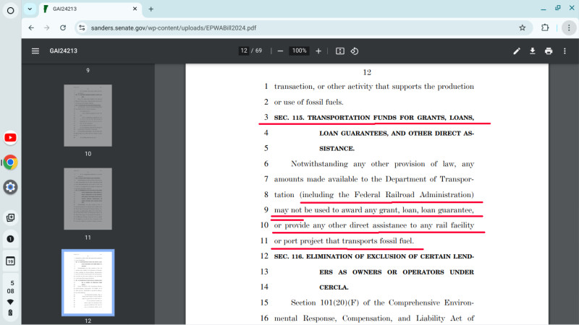Open Chrome's three-dot menu

565,28
